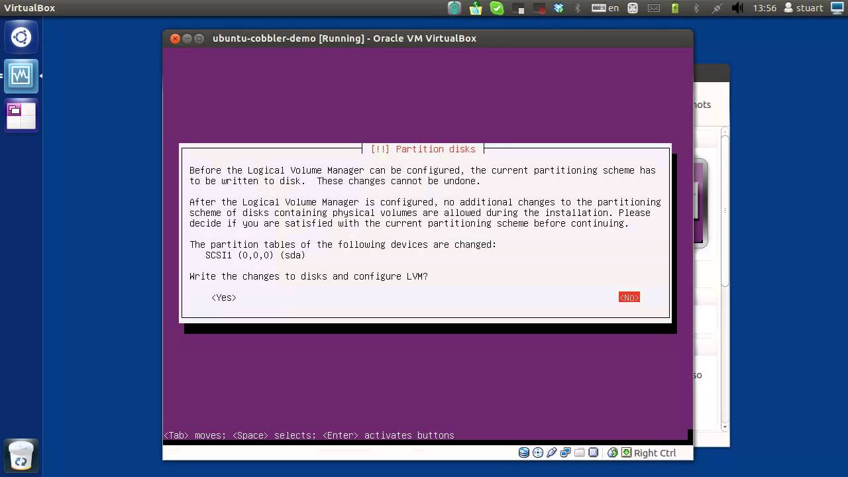
Task: Click the optical disc status icon
Action: coord(538,453)
